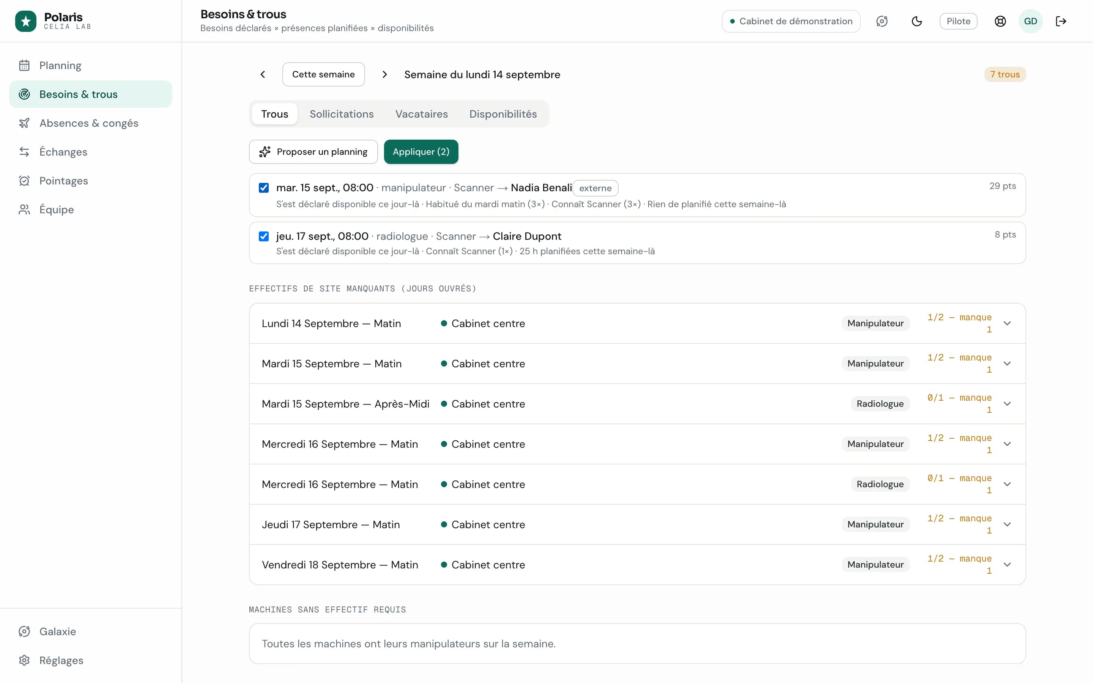Viewport: 1093px width, 683px height.
Task: Open Pointages clock icon
Action: (24, 181)
